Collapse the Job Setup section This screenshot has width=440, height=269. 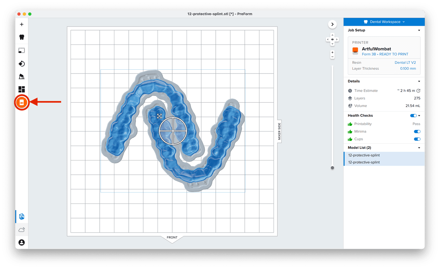(x=419, y=30)
